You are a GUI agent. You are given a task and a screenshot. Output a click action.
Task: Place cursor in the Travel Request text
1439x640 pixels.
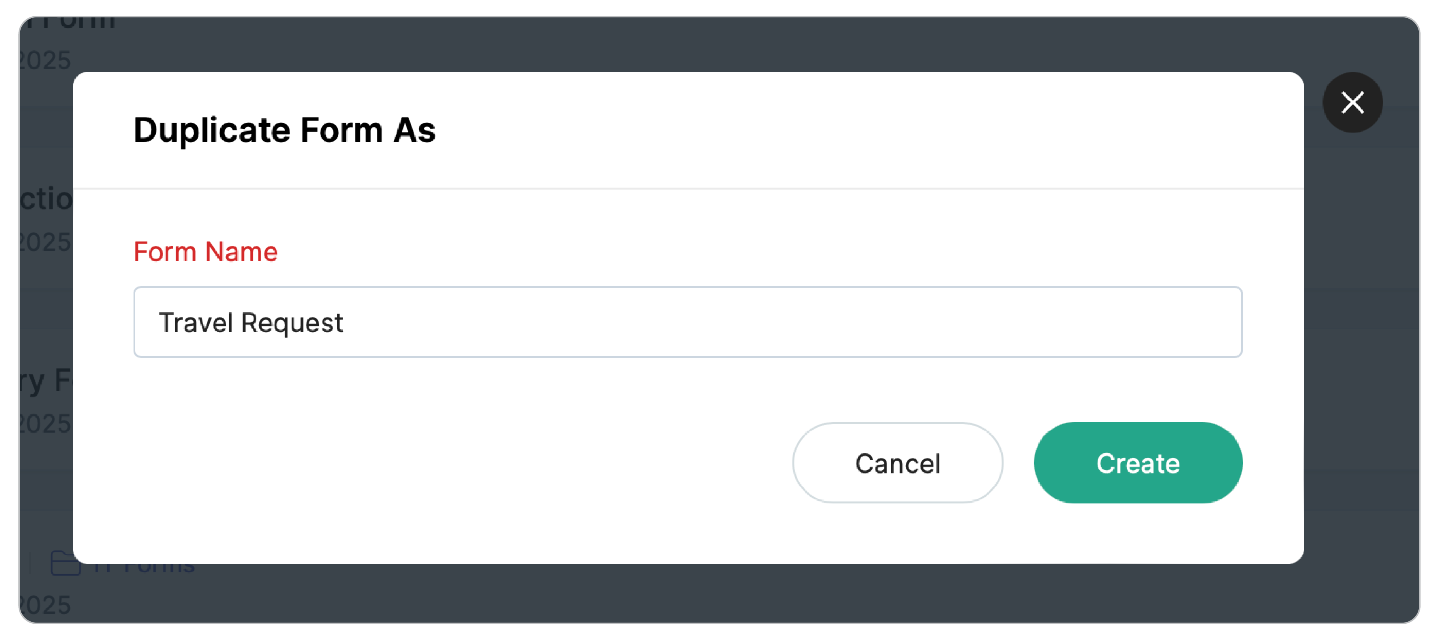coord(250,323)
